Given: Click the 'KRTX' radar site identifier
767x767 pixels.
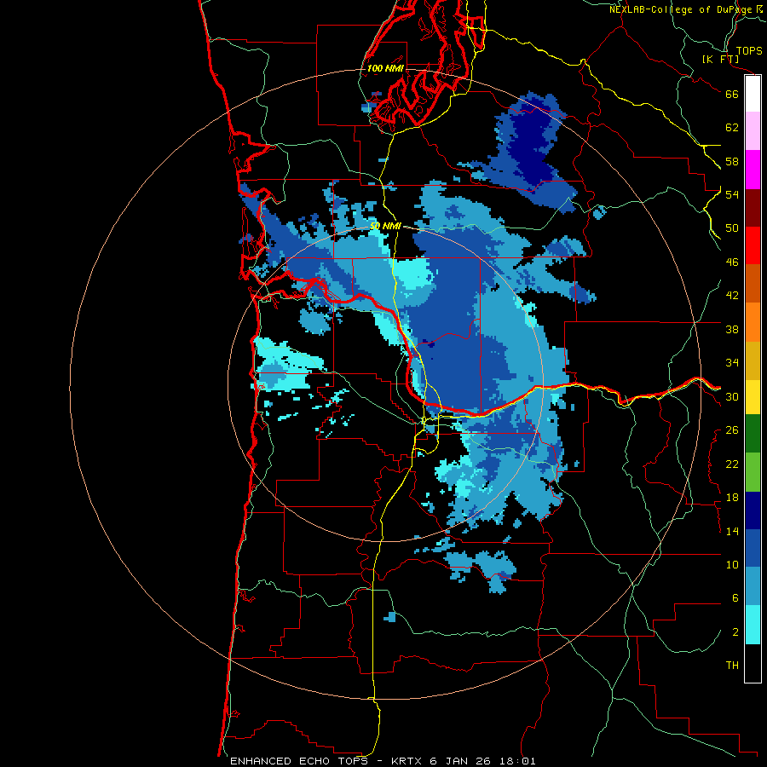Looking at the screenshot, I should [407, 761].
